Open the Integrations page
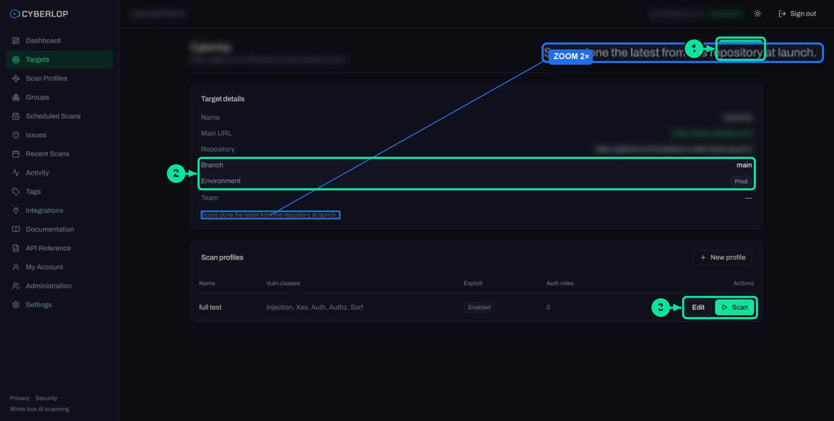The image size is (834, 421). pos(59,210)
